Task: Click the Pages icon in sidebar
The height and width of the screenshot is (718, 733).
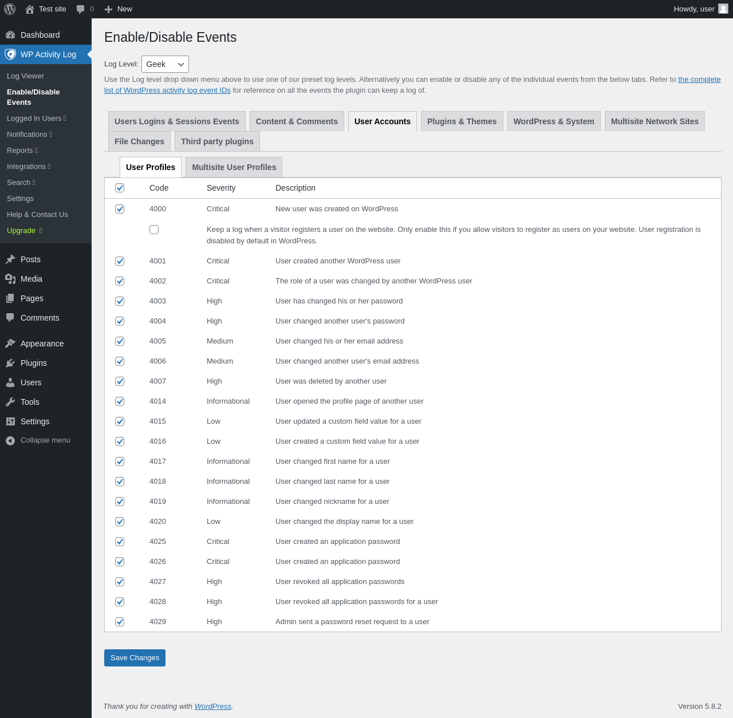Action: (10, 298)
